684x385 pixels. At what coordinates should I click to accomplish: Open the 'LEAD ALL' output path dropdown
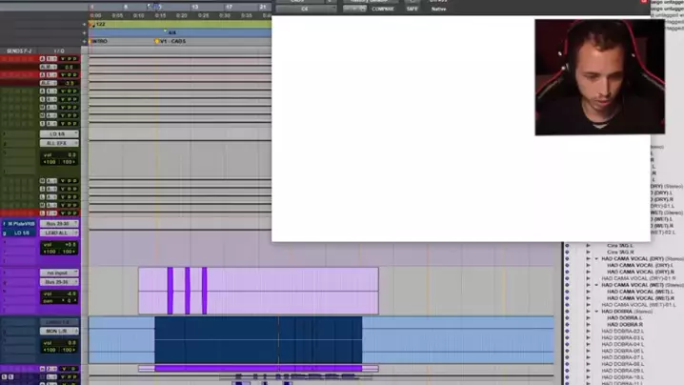point(59,233)
